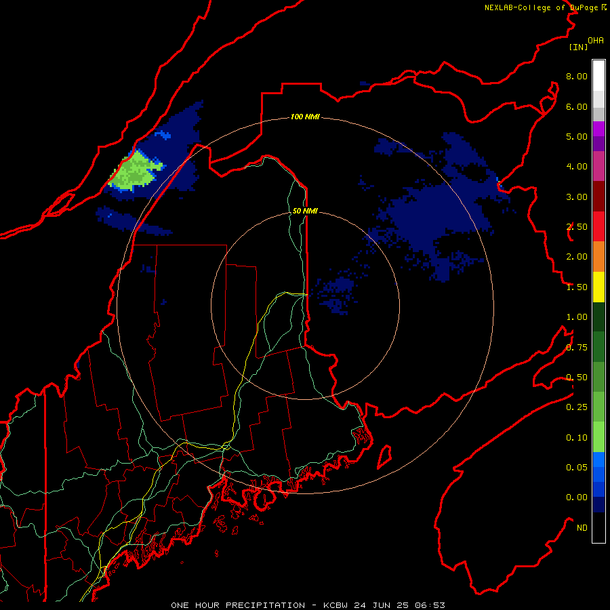Image resolution: width=610 pixels, height=610 pixels.
Task: Click the 0.50 legend value
Action: pos(577,378)
